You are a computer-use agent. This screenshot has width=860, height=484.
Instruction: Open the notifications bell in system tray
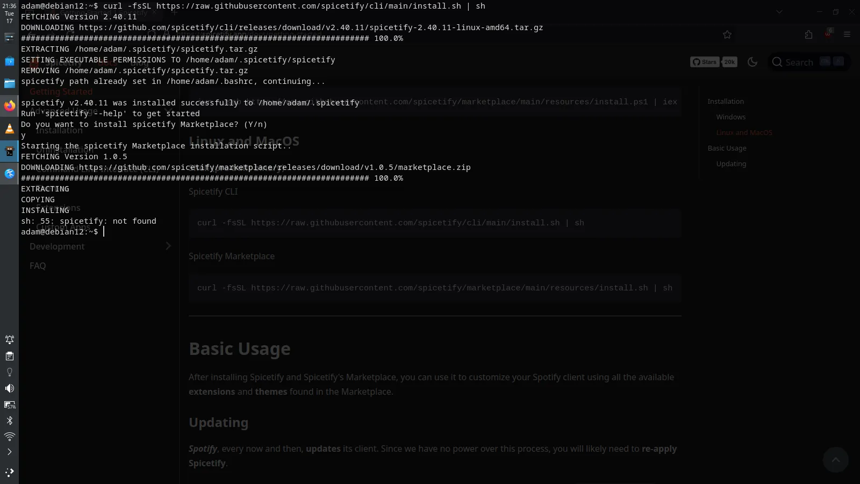click(10, 339)
